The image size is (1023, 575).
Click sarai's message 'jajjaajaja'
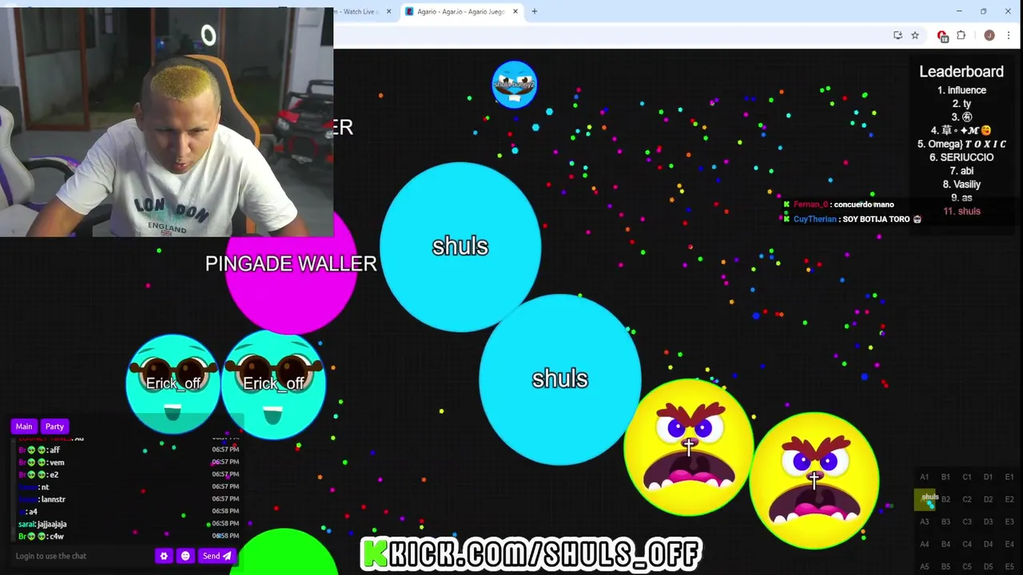pyautogui.click(x=52, y=524)
